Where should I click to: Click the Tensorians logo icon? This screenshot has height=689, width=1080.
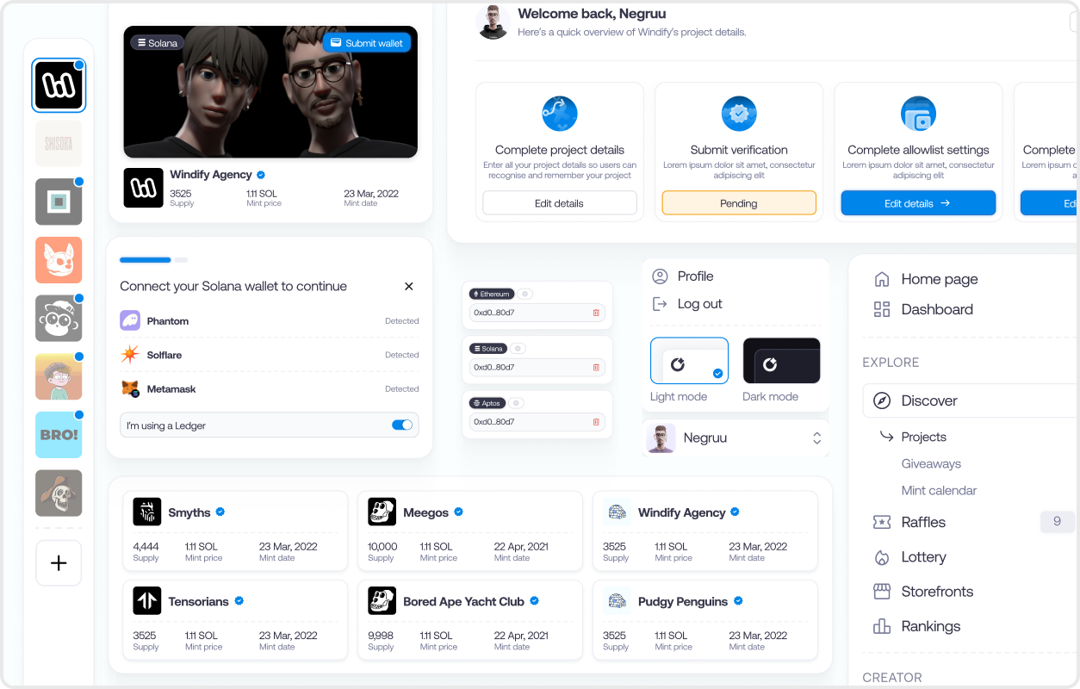pos(147,600)
